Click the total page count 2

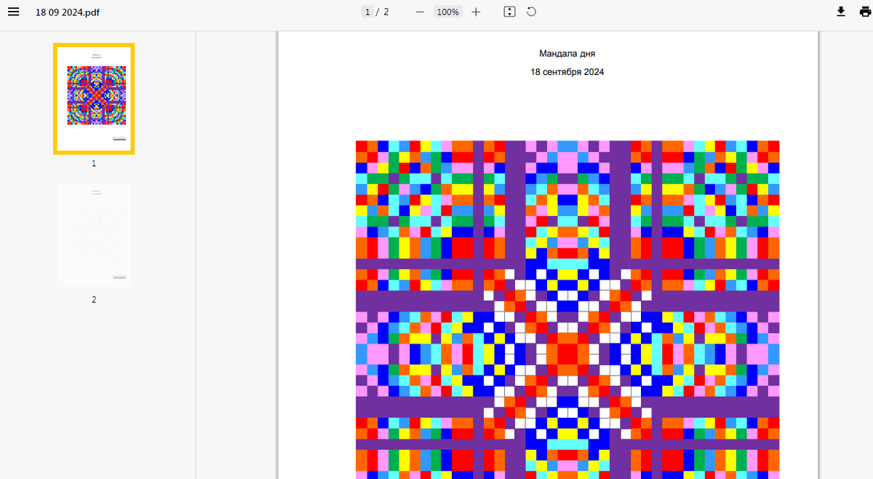click(386, 12)
